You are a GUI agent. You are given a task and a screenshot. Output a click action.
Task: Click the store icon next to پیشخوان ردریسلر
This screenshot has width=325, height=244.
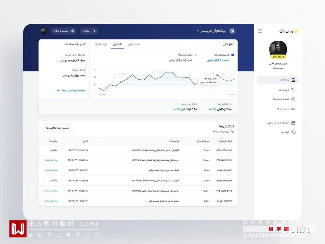point(232,31)
